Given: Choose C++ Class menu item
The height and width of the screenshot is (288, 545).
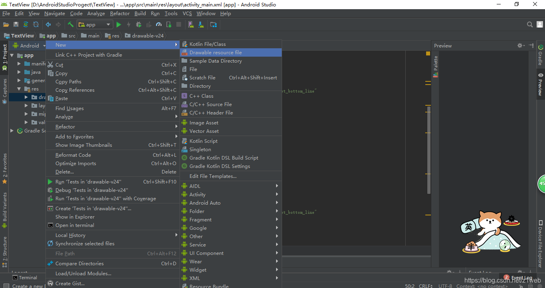Looking at the screenshot, I should point(231,96).
